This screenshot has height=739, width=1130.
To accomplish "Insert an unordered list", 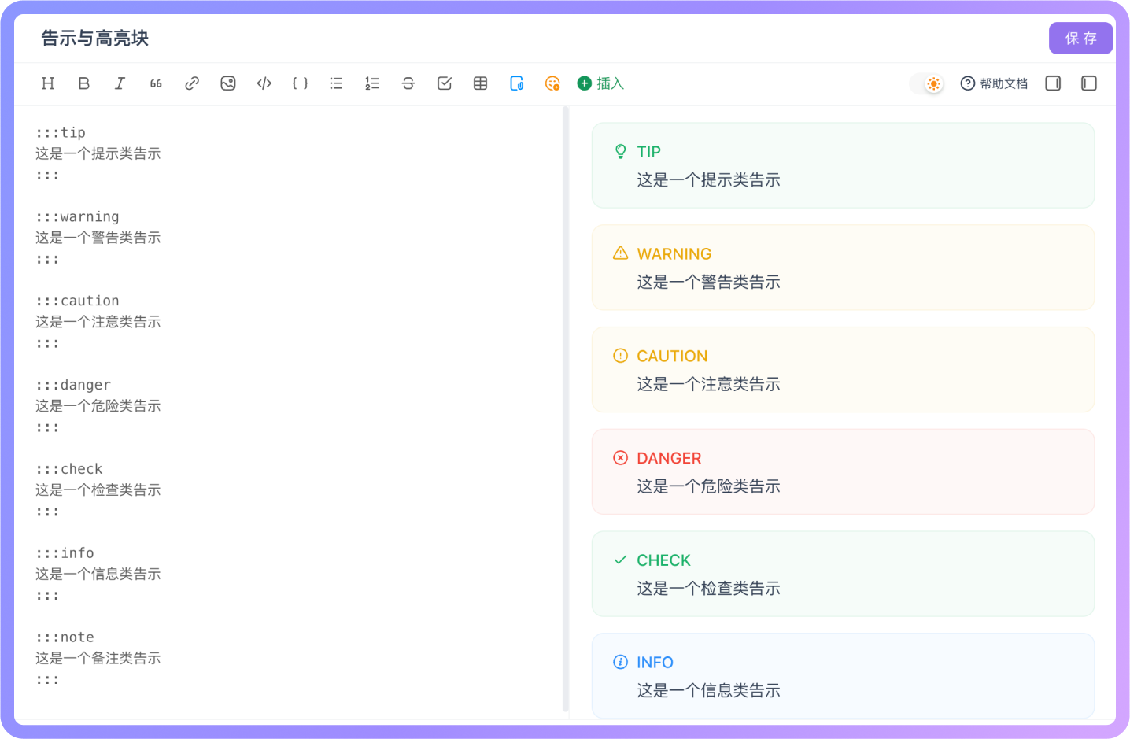I will (x=336, y=83).
